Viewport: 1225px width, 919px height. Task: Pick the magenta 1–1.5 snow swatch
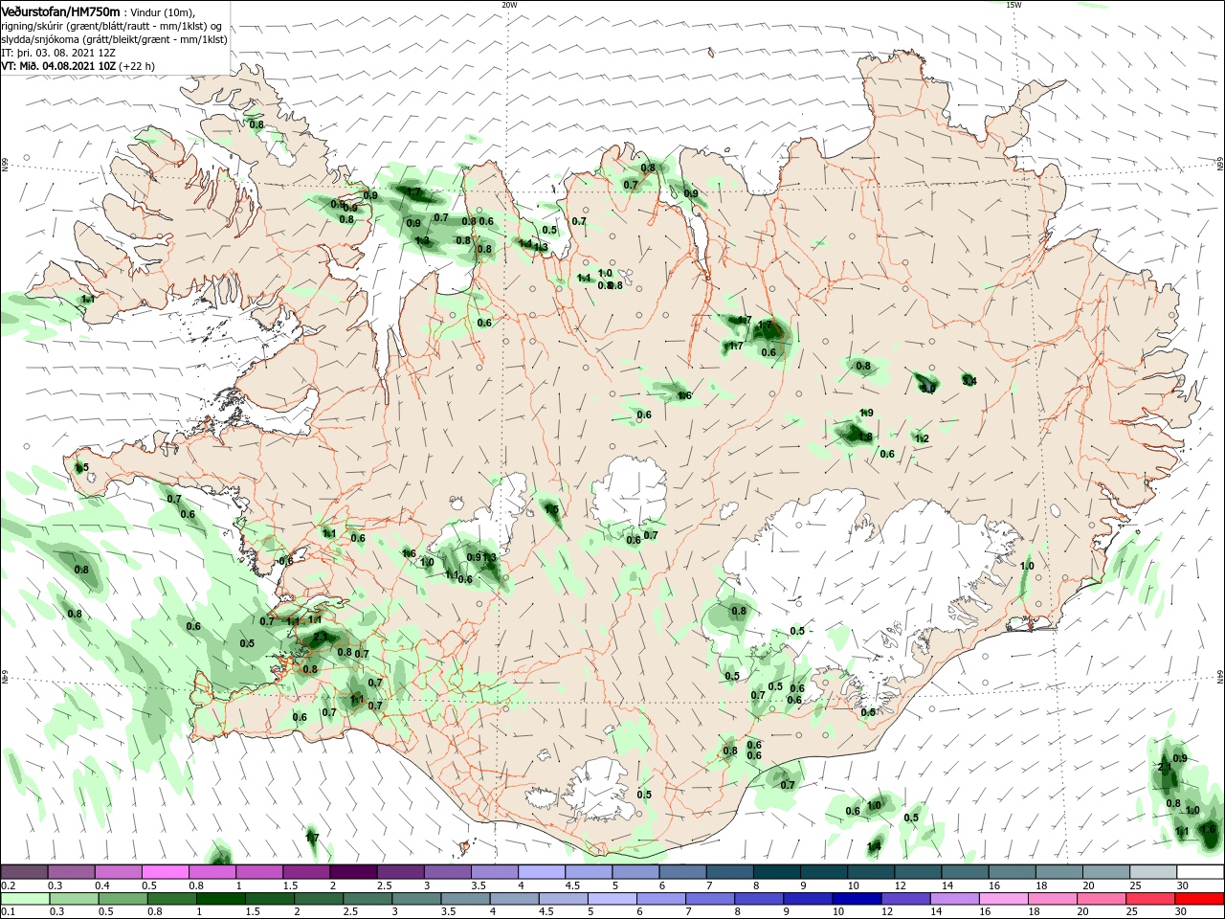(259, 872)
